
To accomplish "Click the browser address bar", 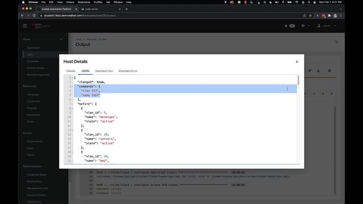I will (x=170, y=15).
